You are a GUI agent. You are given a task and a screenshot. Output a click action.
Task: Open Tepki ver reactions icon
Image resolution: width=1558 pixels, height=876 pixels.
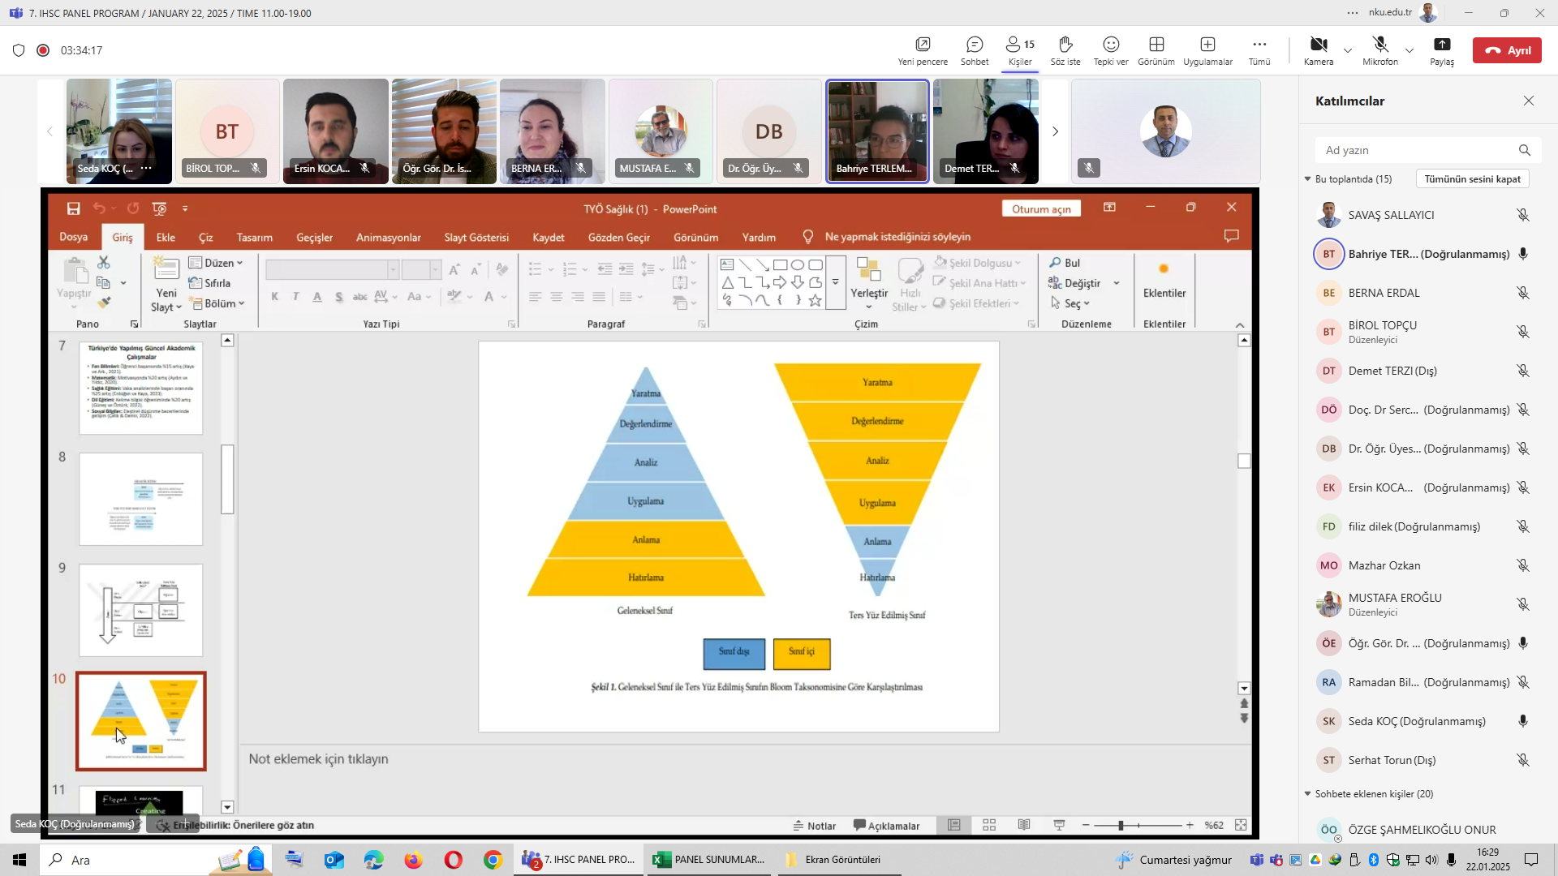[x=1111, y=50]
